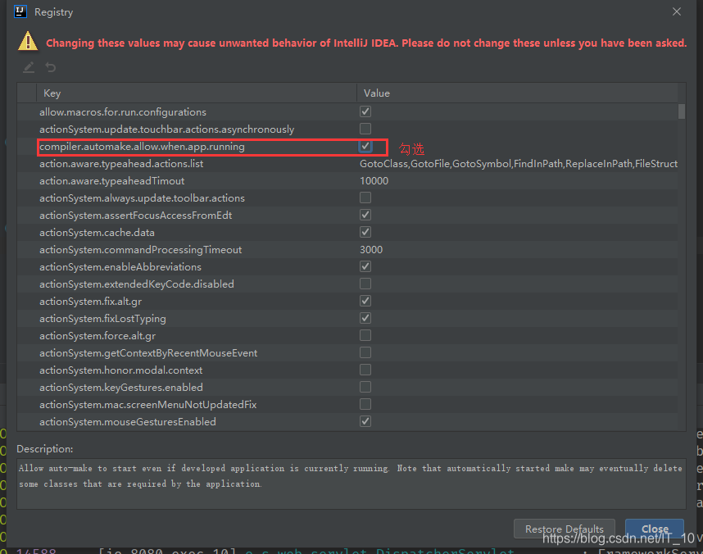Screen dimensions: 703x554
Task: Enable actionSystem.keyGestures.enabled checkbox
Action: (x=365, y=387)
